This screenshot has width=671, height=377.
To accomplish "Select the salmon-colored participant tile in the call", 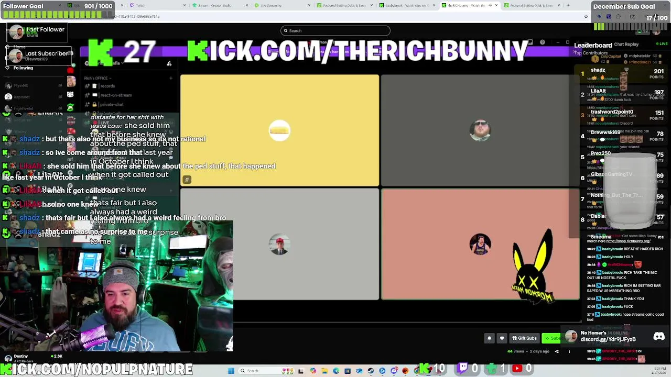I will click(x=480, y=245).
